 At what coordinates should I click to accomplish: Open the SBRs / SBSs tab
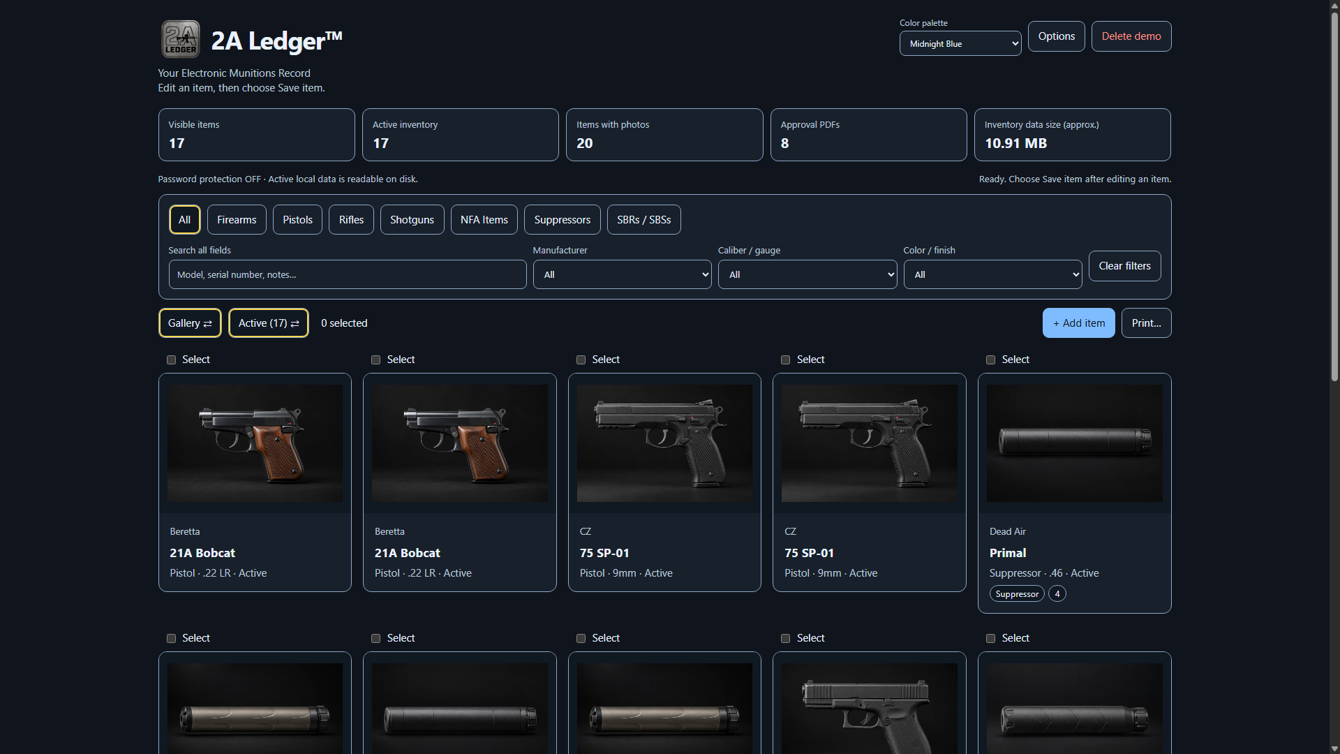click(643, 220)
